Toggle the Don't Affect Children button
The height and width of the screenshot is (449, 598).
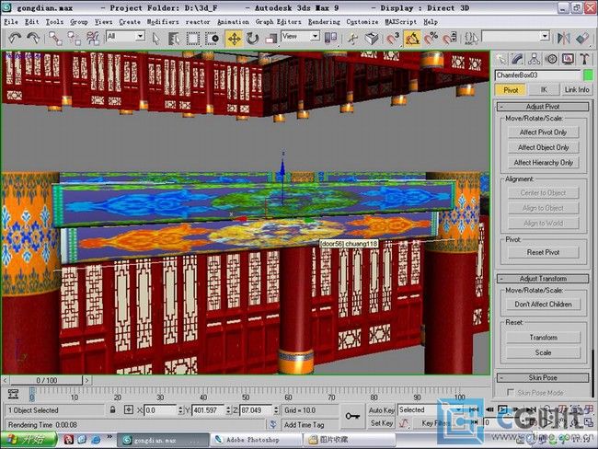(x=543, y=304)
